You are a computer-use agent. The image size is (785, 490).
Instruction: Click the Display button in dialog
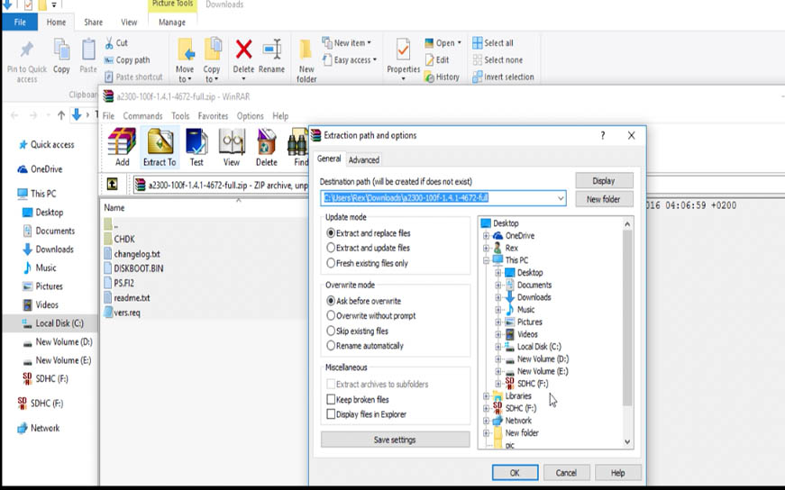coord(604,181)
